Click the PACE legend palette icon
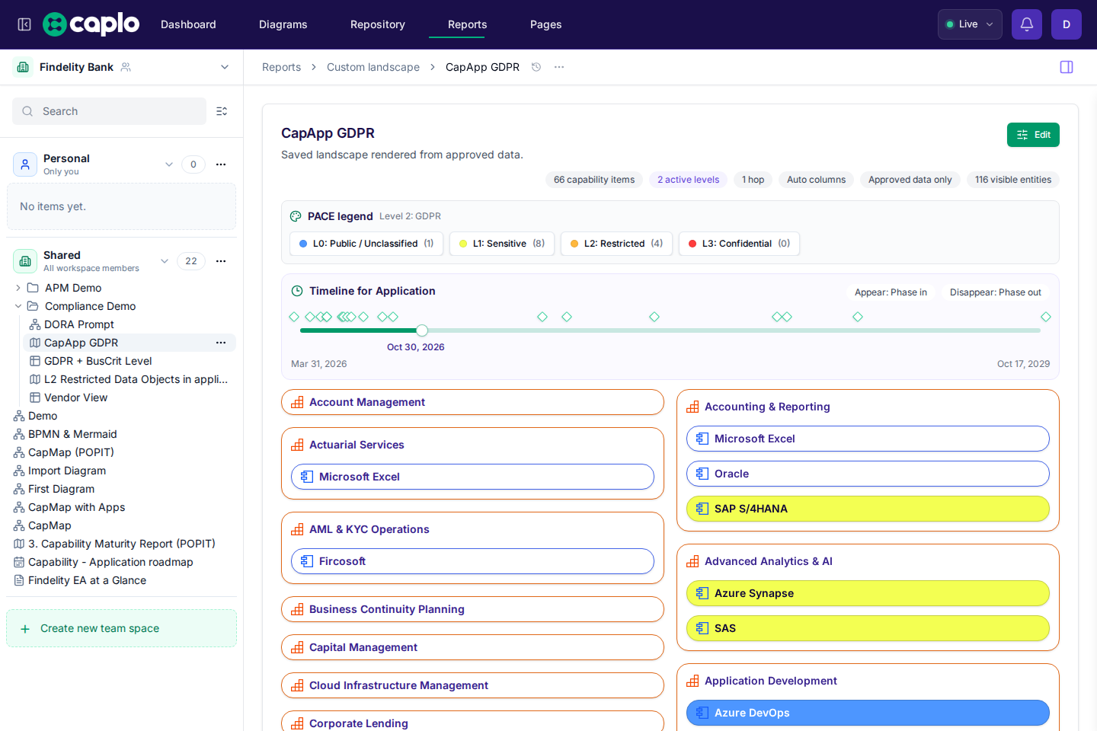Viewport: 1097px width, 731px height. click(296, 216)
